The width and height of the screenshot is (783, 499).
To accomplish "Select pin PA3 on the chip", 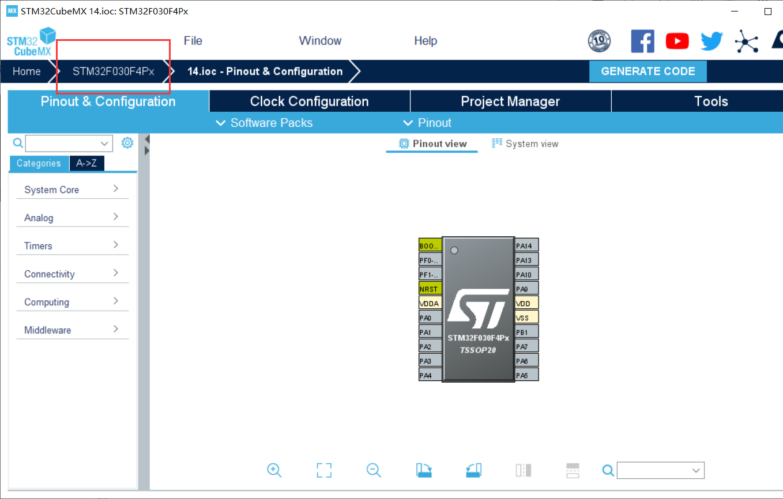I will point(430,361).
